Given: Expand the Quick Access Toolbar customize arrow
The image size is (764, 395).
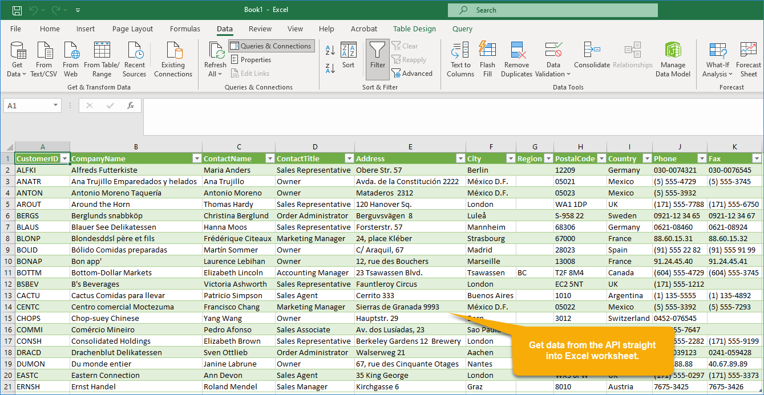Looking at the screenshot, I should coord(78,10).
